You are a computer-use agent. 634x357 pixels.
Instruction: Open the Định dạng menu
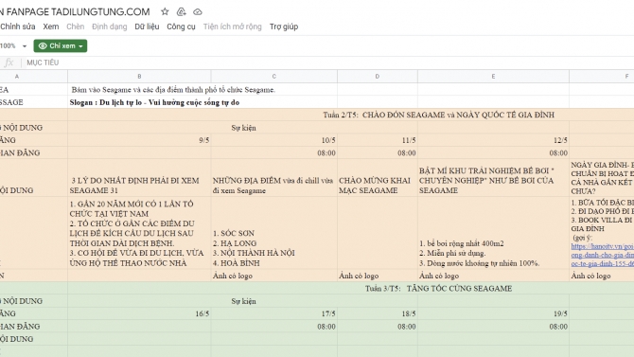click(x=109, y=27)
